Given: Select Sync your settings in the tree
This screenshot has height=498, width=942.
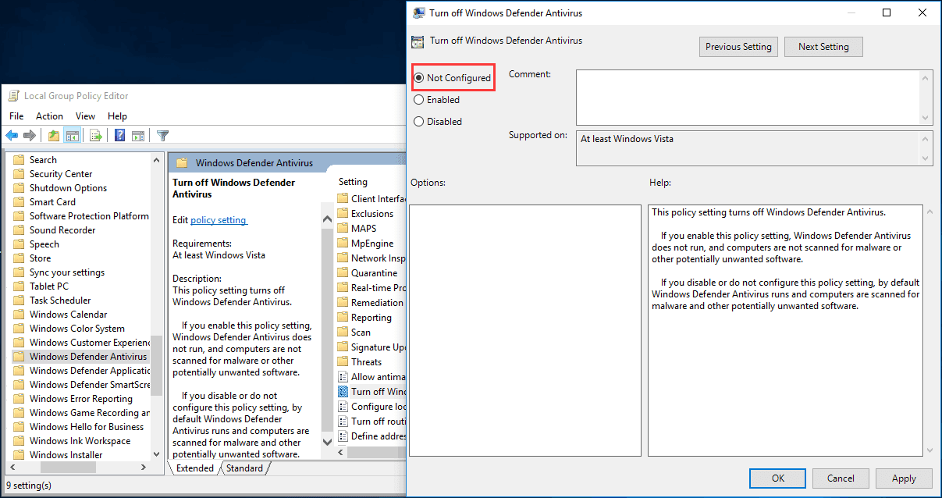Looking at the screenshot, I should pos(67,272).
